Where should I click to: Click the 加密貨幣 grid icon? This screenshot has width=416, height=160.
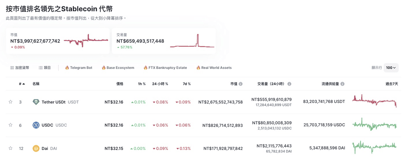[x=12, y=68]
